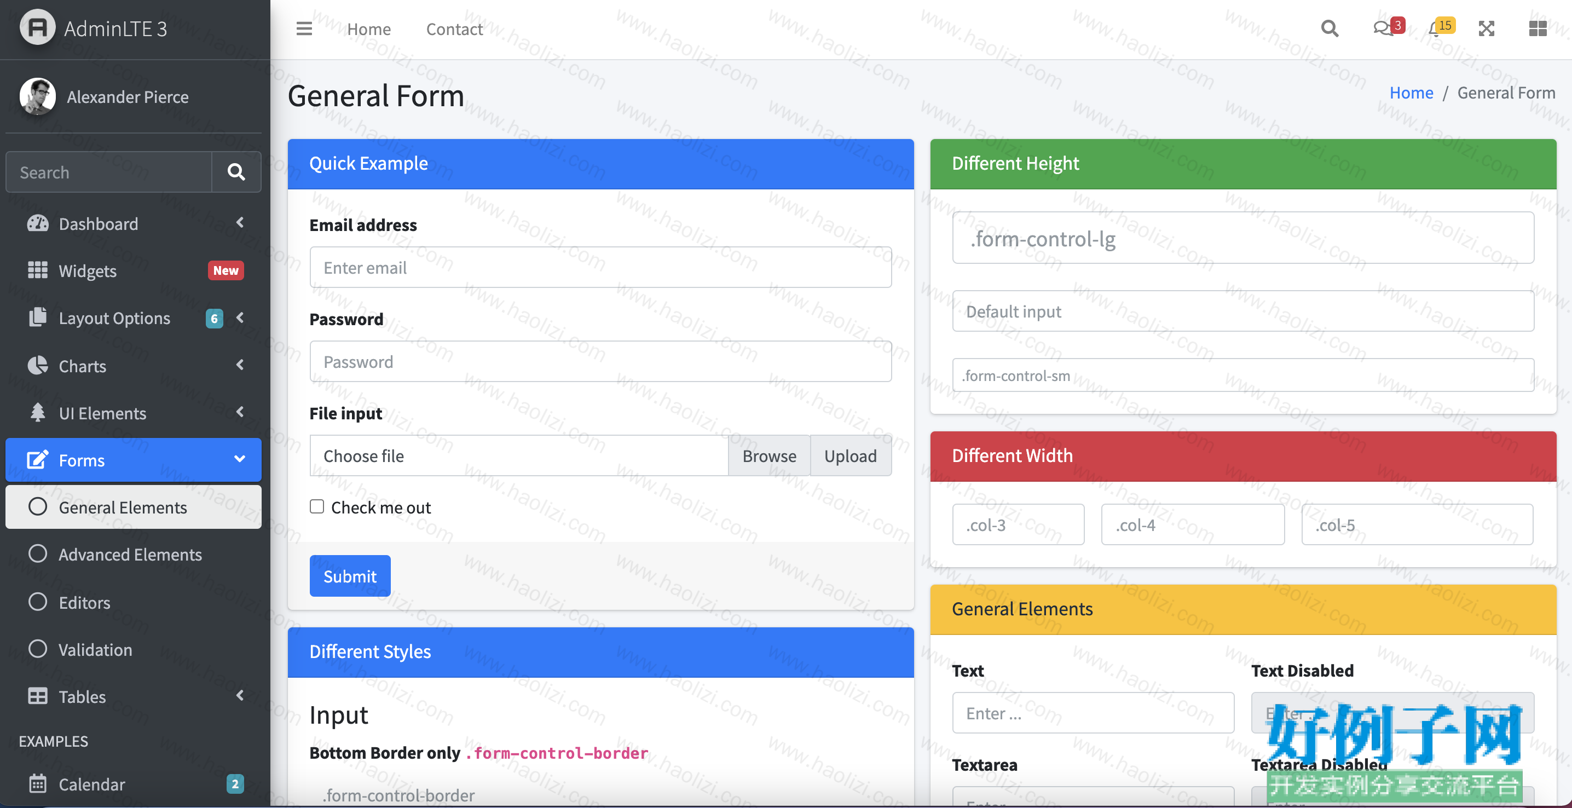Open Alexander Pierce user avatar
Image resolution: width=1572 pixels, height=808 pixels.
37,96
